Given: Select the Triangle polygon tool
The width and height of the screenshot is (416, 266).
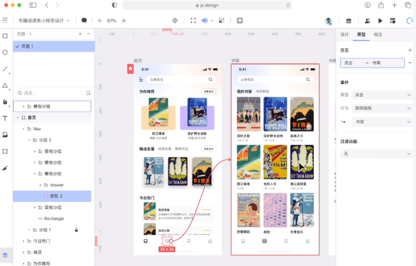Looking at the screenshot, I should (5, 86).
